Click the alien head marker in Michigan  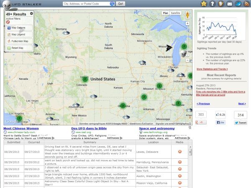pos(183,53)
